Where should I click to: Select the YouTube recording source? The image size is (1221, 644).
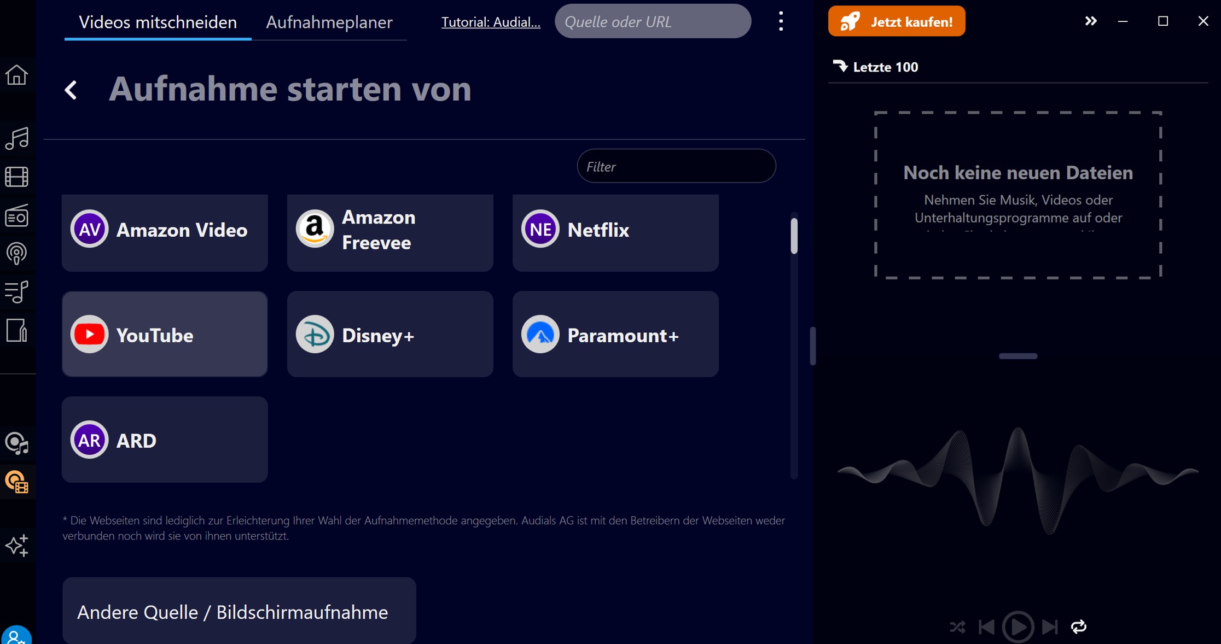165,334
